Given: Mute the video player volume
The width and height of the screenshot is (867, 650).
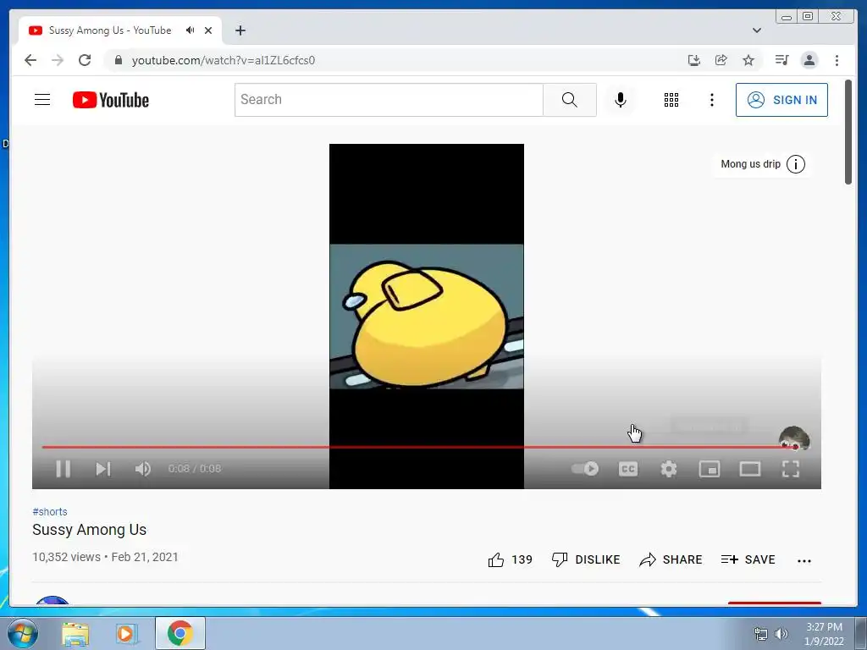Looking at the screenshot, I should pyautogui.click(x=142, y=469).
